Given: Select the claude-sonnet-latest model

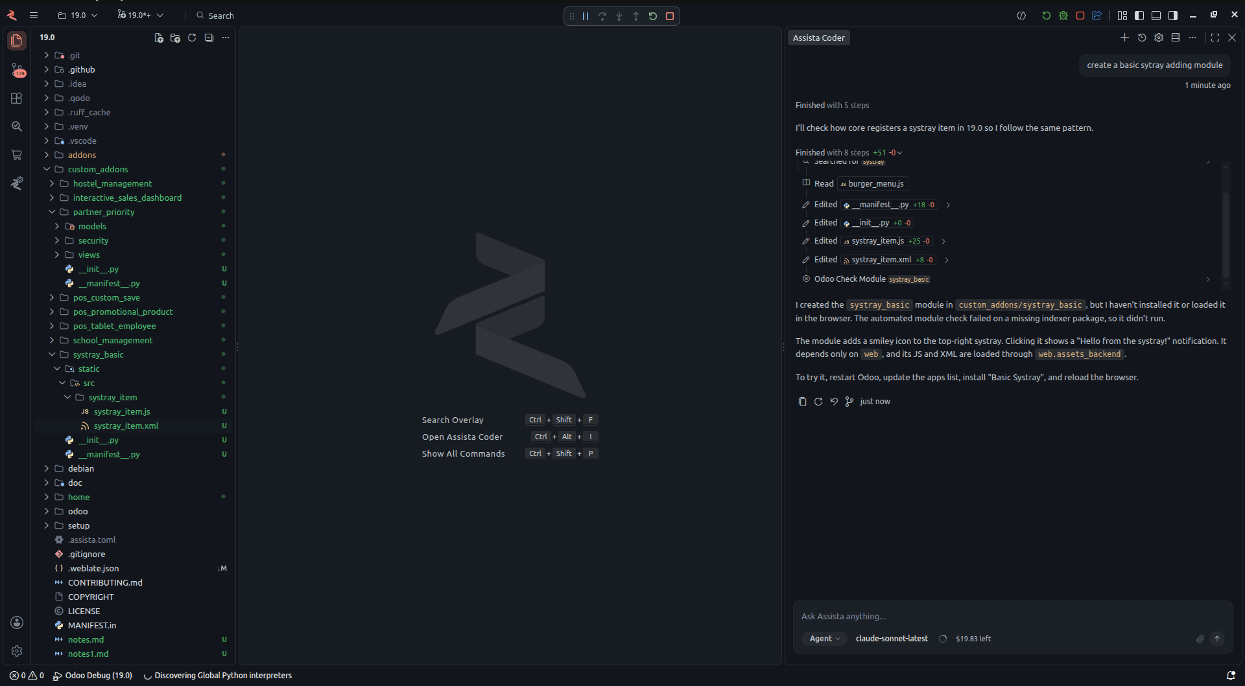Looking at the screenshot, I should click(x=892, y=639).
